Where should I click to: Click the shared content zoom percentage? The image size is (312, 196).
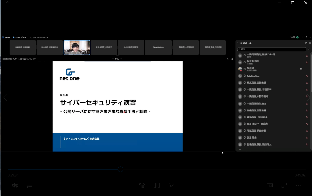coord(117,59)
